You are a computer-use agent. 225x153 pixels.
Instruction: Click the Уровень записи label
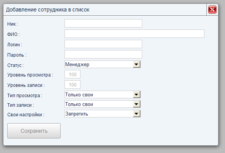pos(26,85)
